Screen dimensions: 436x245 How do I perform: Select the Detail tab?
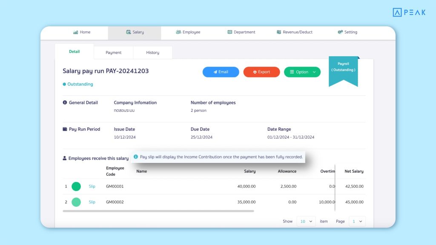point(74,52)
